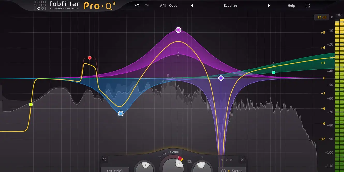Open the (Multiple) filter shape dropdown
This screenshot has width=344, height=172.
(x=115, y=170)
